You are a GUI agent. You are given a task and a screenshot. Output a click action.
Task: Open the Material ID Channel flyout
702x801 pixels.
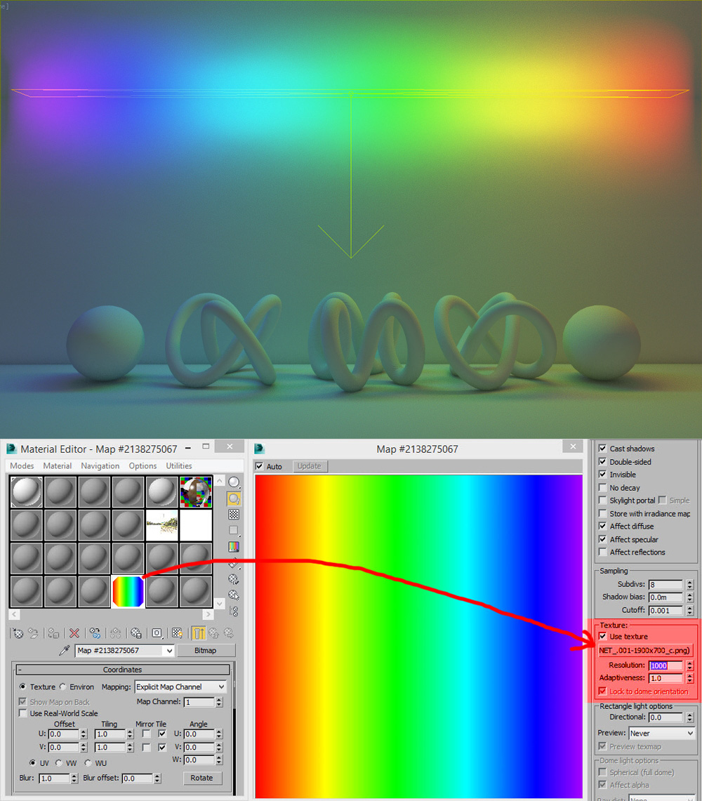tap(157, 633)
